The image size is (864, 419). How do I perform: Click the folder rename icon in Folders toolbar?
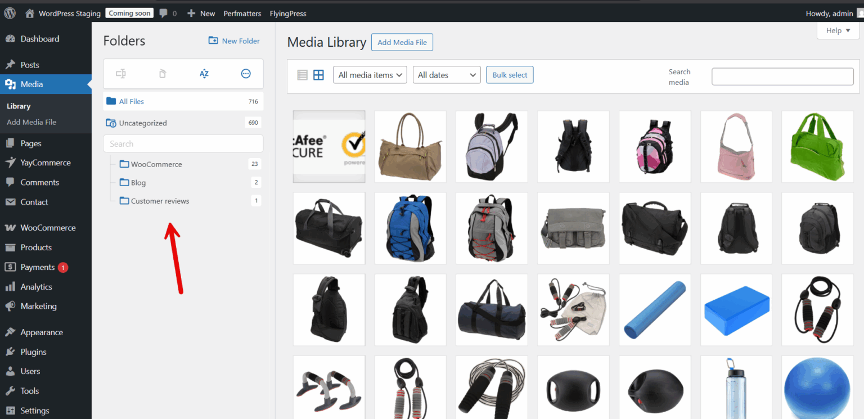pos(120,74)
